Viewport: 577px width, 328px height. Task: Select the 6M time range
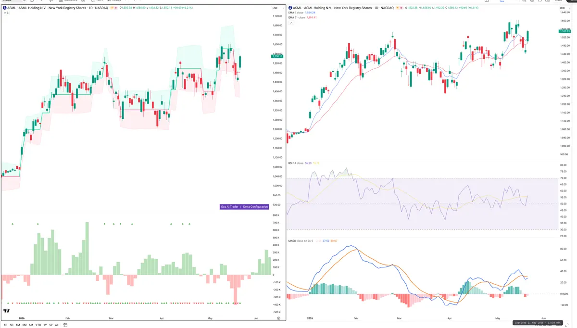tap(31, 325)
